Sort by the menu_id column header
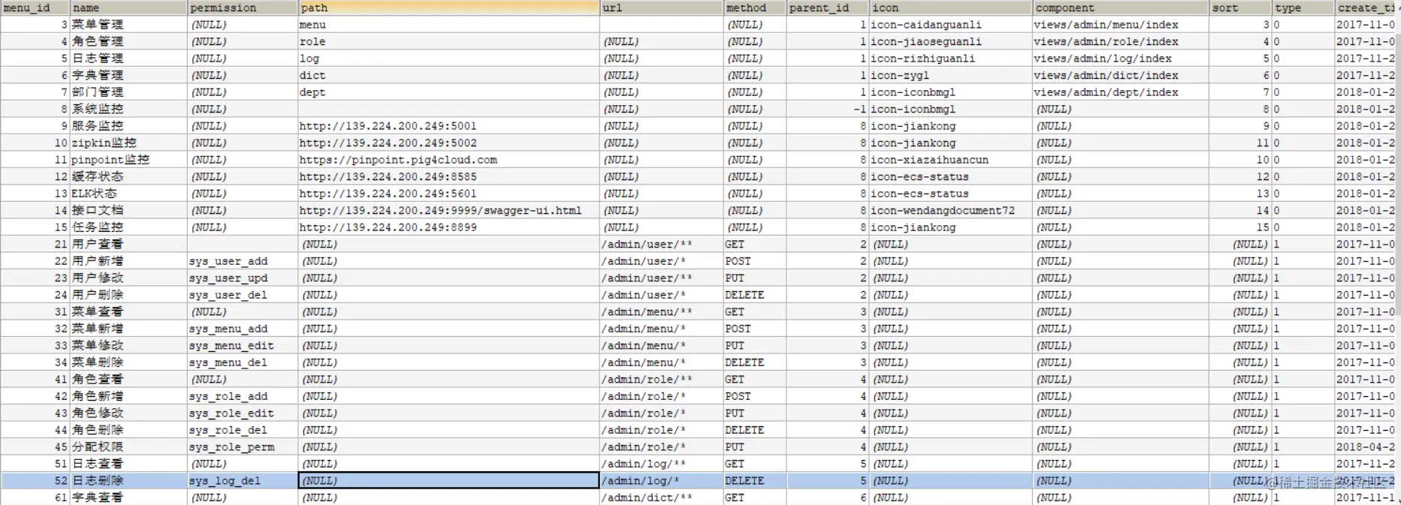 pos(35,8)
